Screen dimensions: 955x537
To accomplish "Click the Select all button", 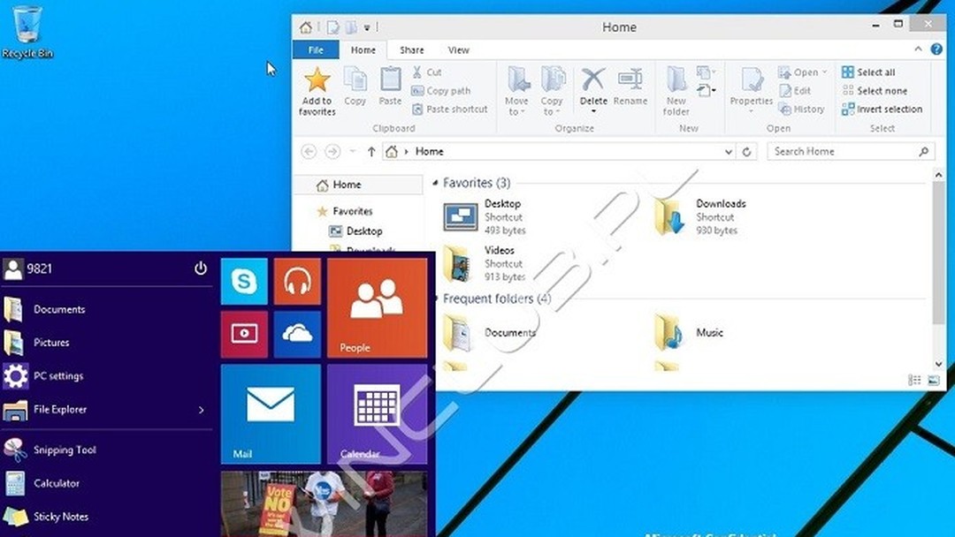I will coord(867,72).
